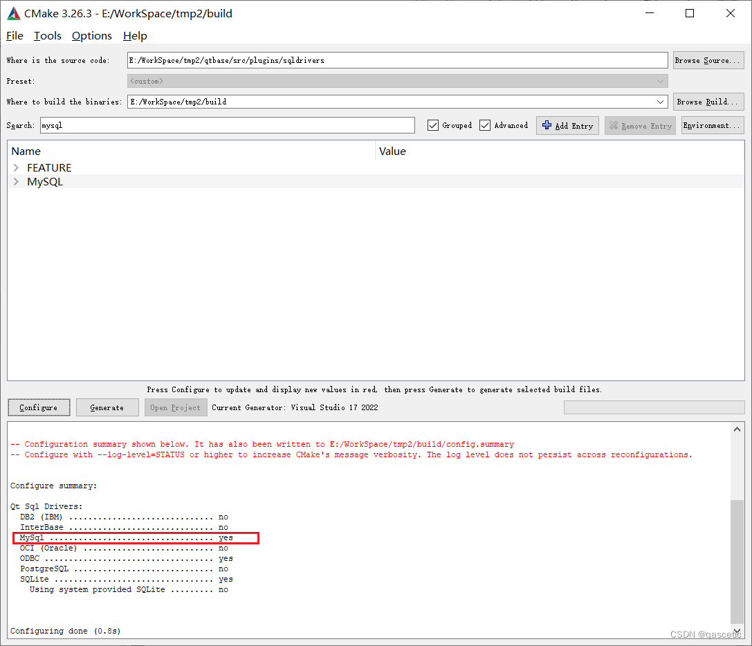
Task: Click the Remove Entry button
Action: pyautogui.click(x=640, y=126)
